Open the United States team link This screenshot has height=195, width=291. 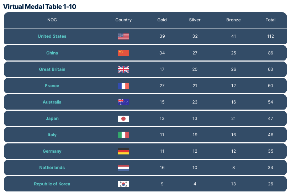tap(52, 36)
